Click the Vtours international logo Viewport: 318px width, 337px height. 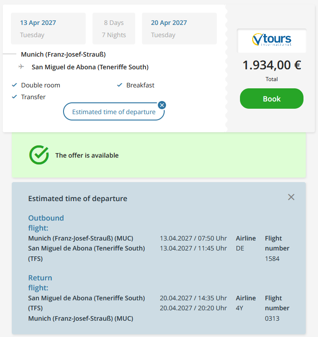coord(271,40)
